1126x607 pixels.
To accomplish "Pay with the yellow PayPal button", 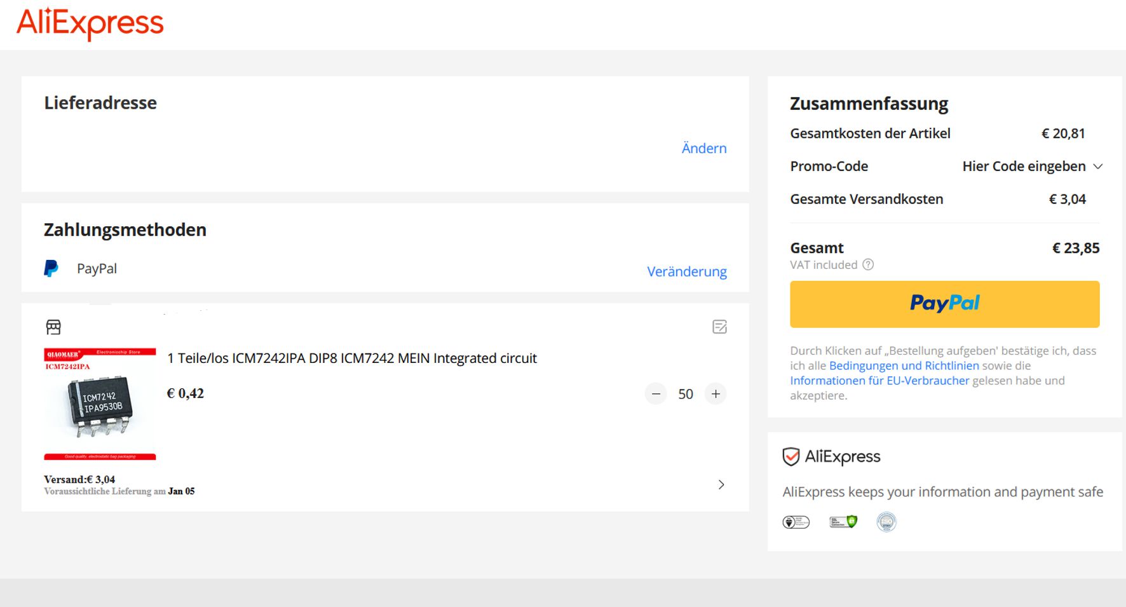I will pos(944,304).
